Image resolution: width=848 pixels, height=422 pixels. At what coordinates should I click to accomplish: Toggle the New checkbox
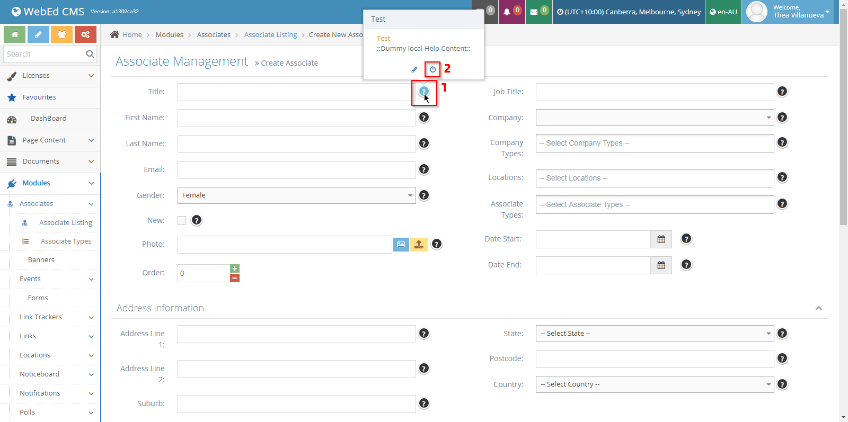(x=182, y=220)
